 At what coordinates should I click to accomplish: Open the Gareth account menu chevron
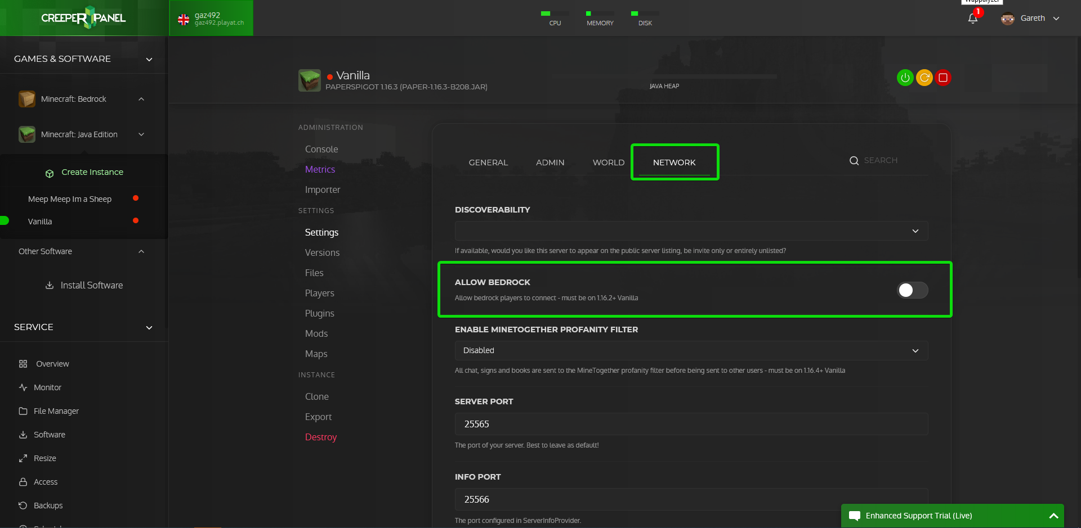(x=1056, y=19)
